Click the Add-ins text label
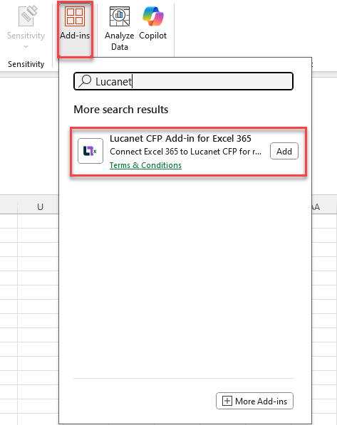337x425 pixels. pyautogui.click(x=75, y=36)
